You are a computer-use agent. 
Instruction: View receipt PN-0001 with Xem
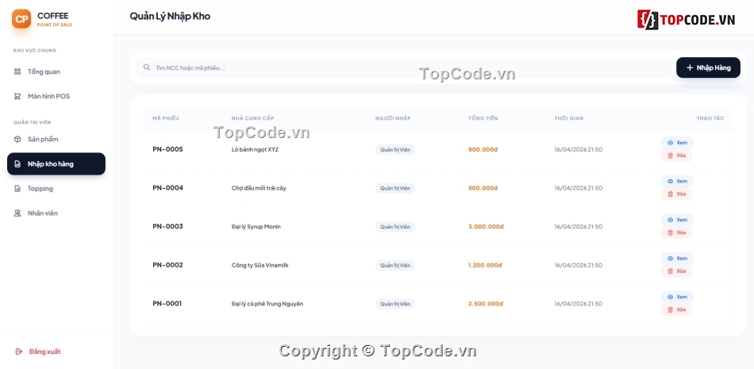(677, 297)
